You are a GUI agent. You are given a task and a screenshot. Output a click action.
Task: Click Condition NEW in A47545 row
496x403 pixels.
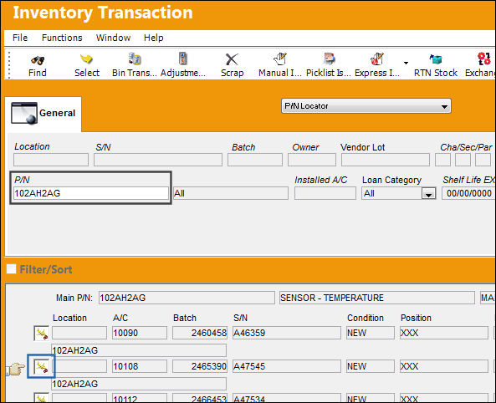point(370,366)
